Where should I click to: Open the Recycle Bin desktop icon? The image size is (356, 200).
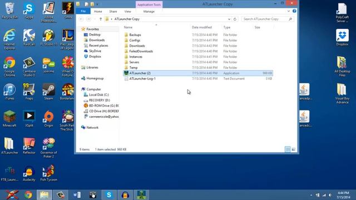[9, 11]
